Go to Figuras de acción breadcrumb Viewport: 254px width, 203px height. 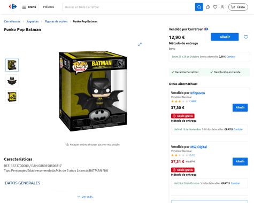point(56,21)
